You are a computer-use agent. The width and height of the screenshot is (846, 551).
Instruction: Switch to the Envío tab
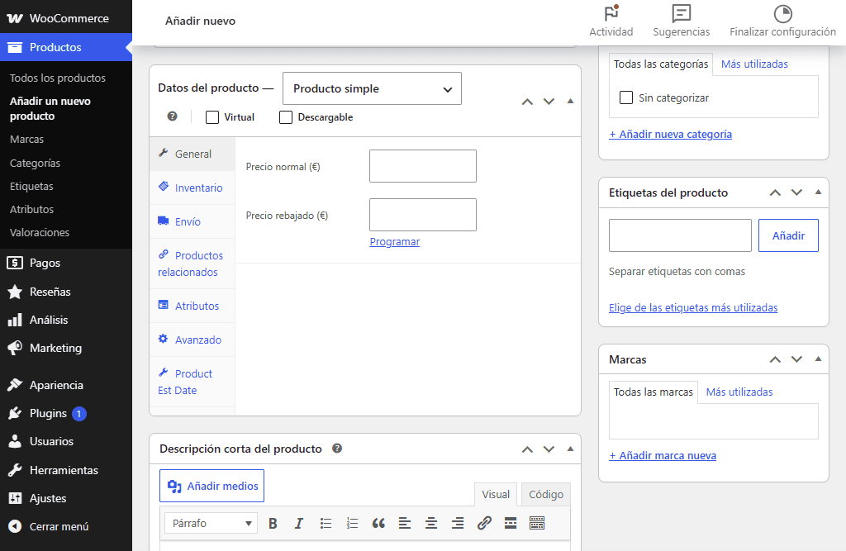pyautogui.click(x=192, y=221)
